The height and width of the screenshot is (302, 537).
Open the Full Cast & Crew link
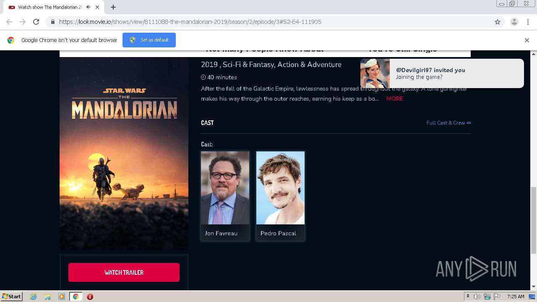(x=448, y=123)
